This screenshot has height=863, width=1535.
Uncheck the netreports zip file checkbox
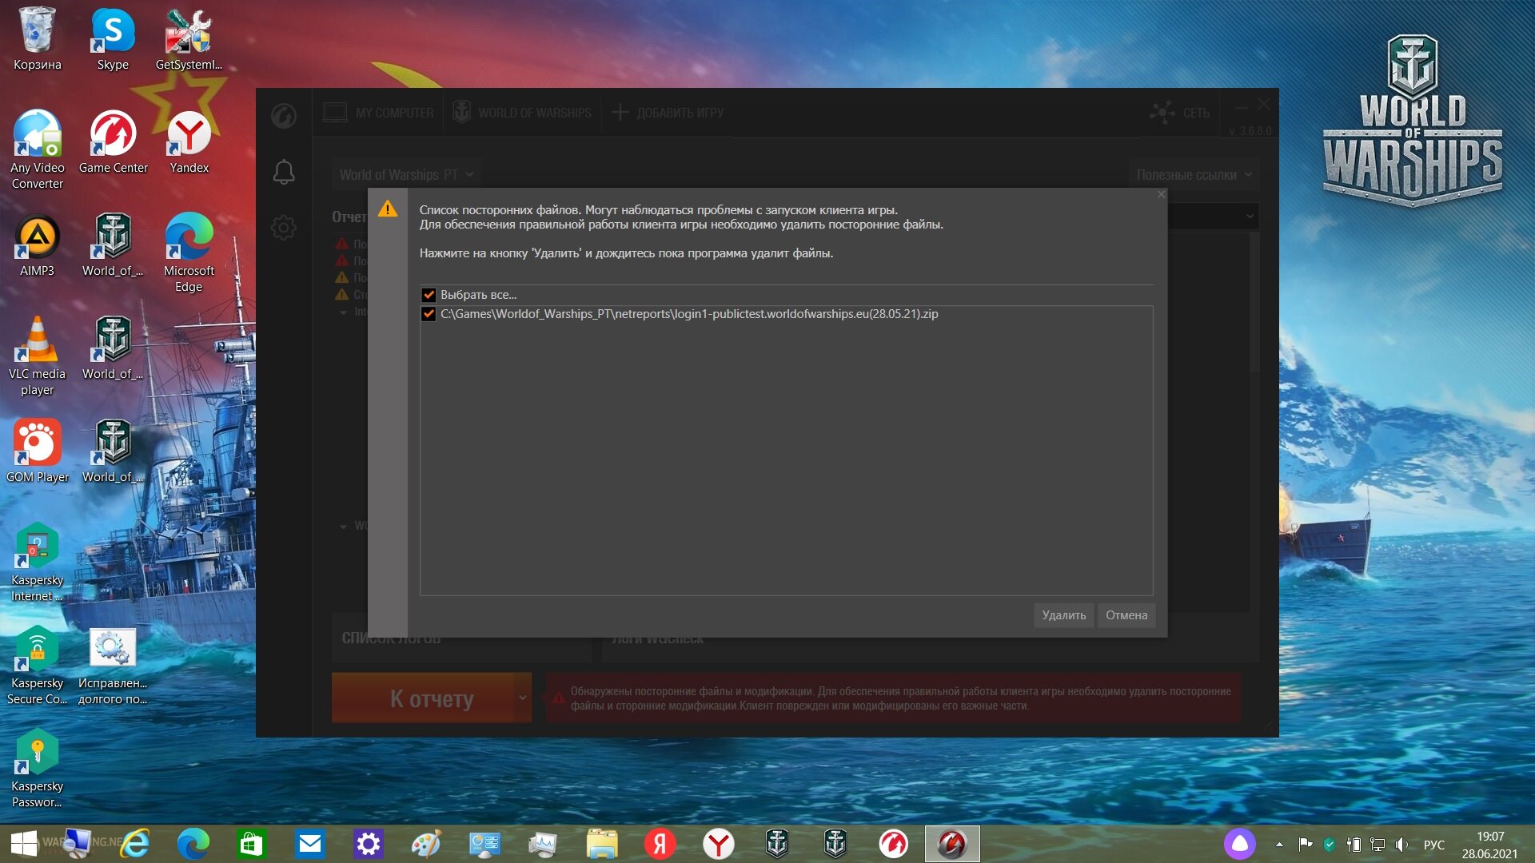[429, 314]
